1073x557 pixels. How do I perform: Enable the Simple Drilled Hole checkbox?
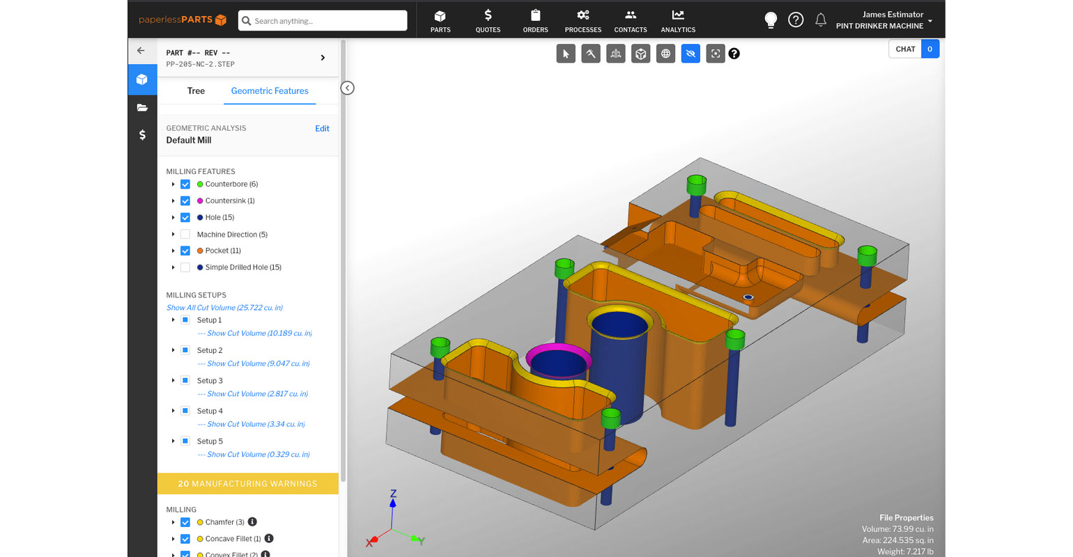click(x=185, y=267)
